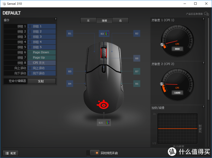
Task: Click the CPI 2 value field 1600
Action: (x=177, y=93)
